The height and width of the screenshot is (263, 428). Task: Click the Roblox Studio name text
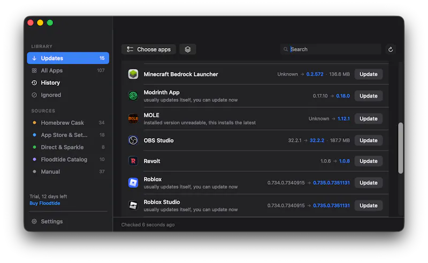(x=162, y=202)
